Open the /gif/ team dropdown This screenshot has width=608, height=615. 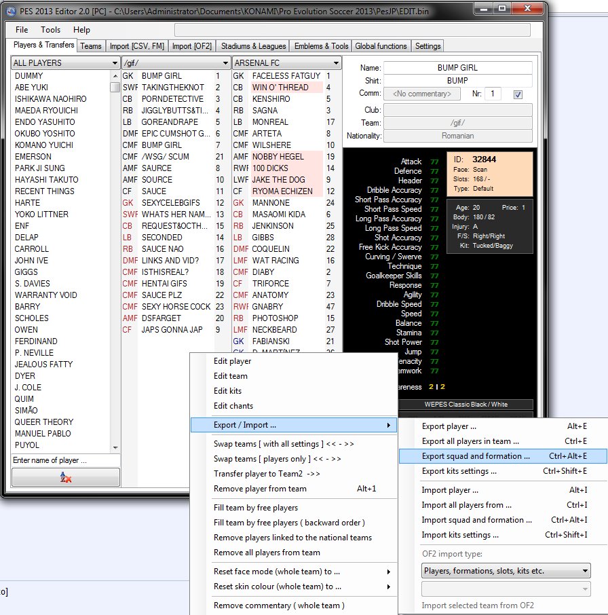tap(176, 62)
